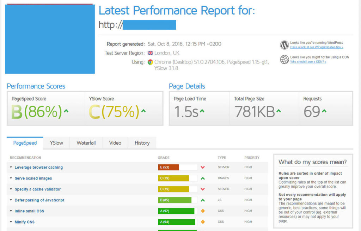Click orange diamond icon for Minify CSS
Viewport: 361px width, 231px height.
(203, 222)
